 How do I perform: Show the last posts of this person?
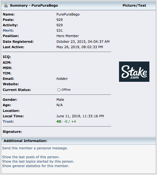pyautogui.click(x=31, y=157)
